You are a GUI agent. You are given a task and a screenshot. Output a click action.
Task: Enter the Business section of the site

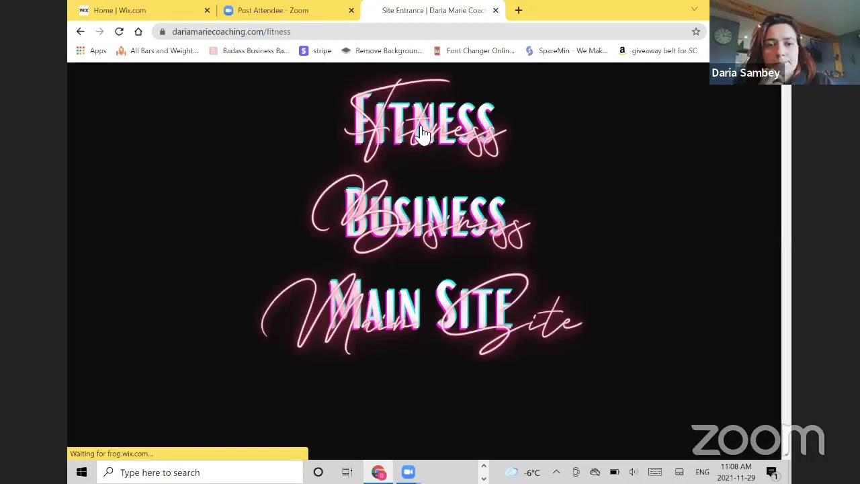click(421, 215)
